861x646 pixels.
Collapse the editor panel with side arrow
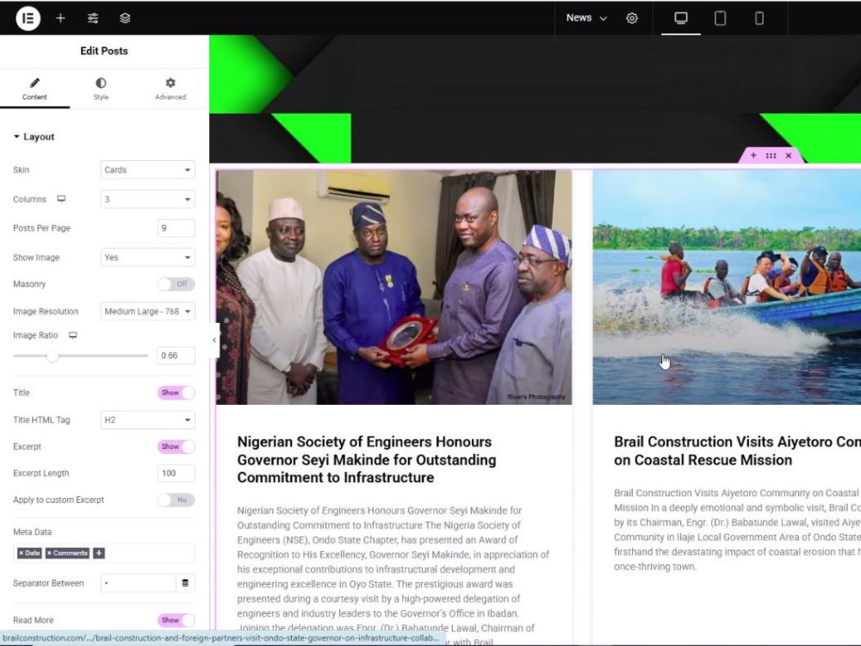click(x=214, y=340)
